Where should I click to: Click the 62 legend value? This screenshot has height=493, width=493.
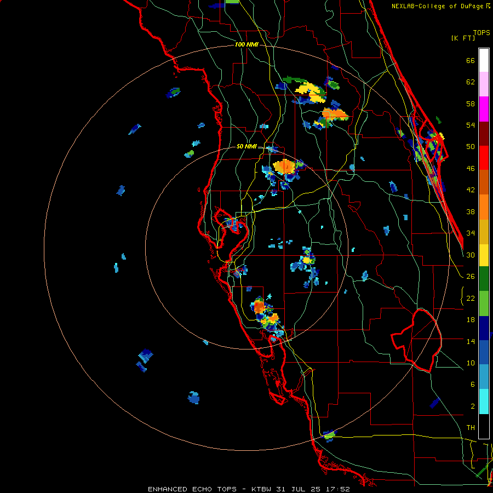click(x=471, y=82)
